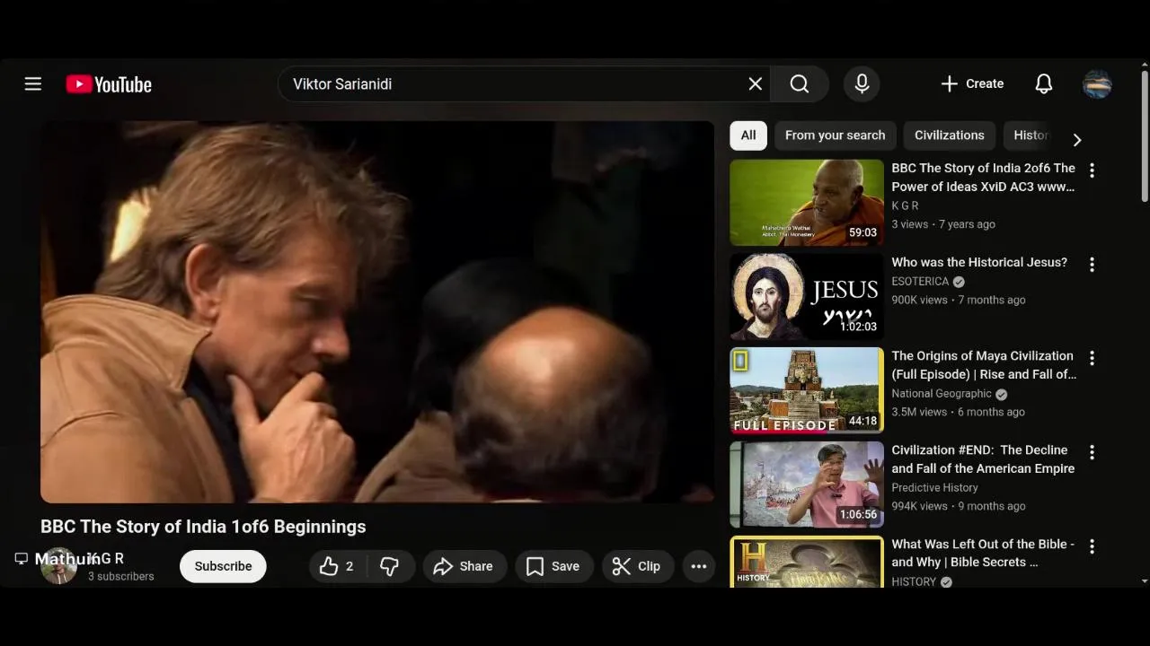Screen dimensions: 1150x646
Task: Click title BBC The Story of India 2of6
Action: tap(983, 178)
